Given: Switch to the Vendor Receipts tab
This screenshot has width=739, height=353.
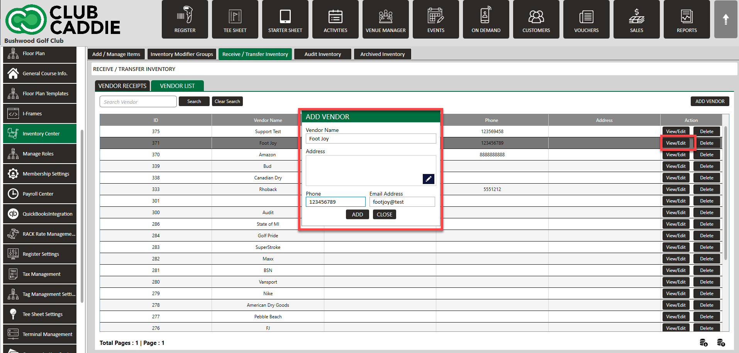Looking at the screenshot, I should coord(122,86).
